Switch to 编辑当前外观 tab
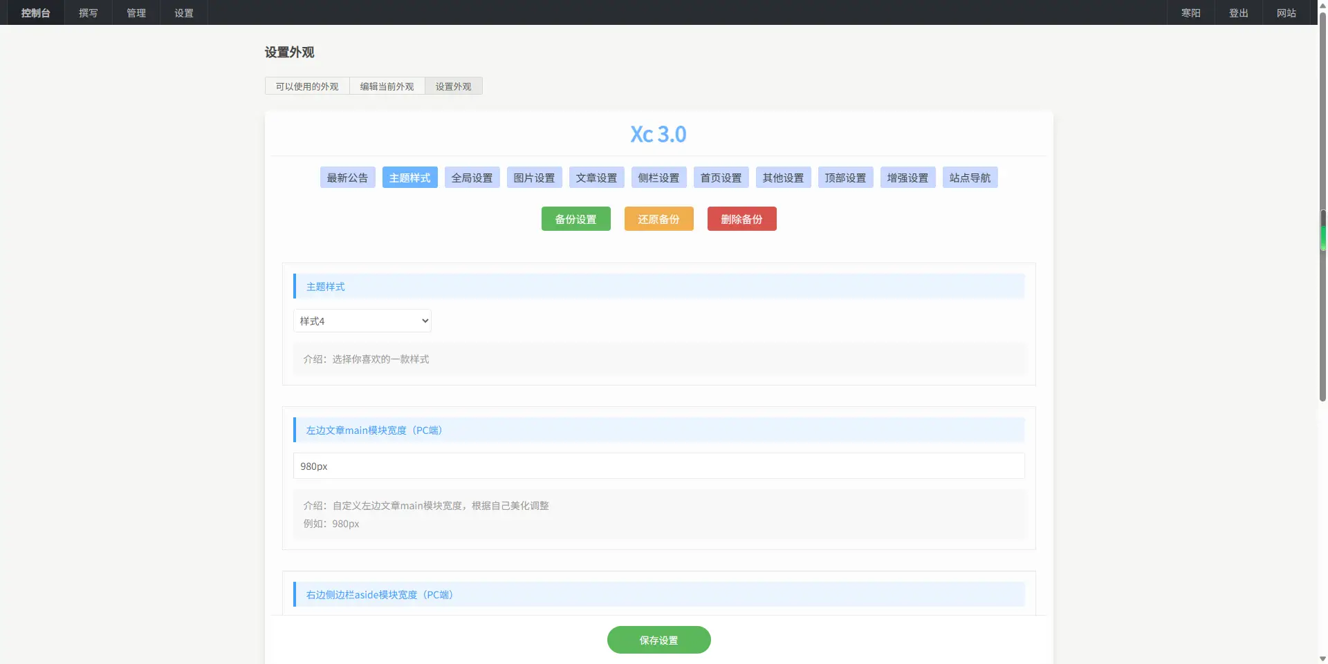Screen dimensions: 1328x664 tap(387, 86)
